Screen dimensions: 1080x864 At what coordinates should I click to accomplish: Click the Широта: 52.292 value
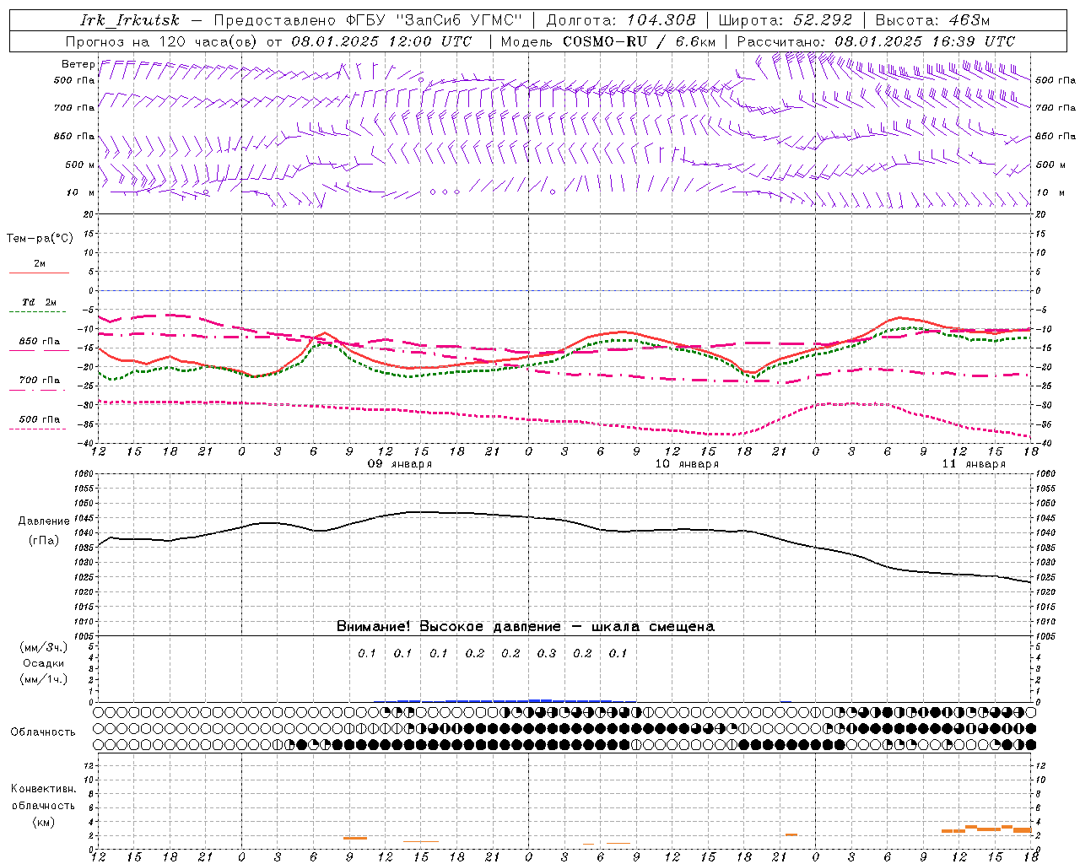point(786,20)
